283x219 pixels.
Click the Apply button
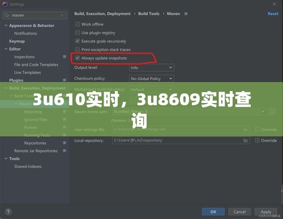click(266, 212)
